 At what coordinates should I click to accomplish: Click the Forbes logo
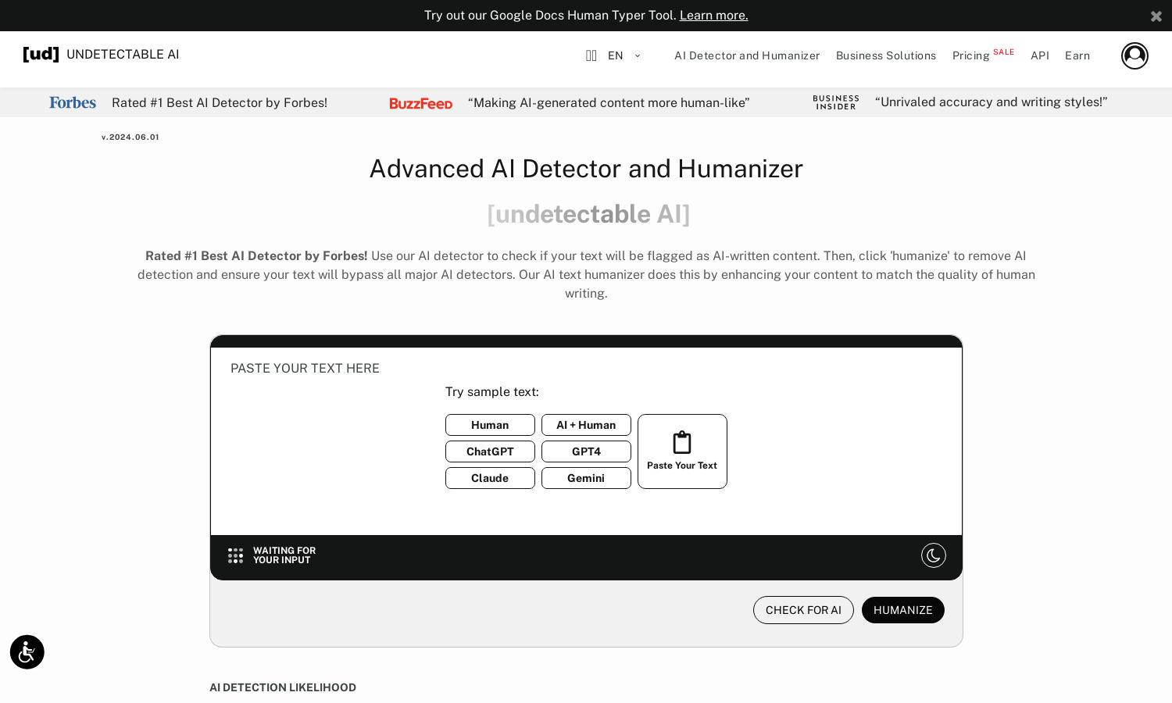(73, 102)
